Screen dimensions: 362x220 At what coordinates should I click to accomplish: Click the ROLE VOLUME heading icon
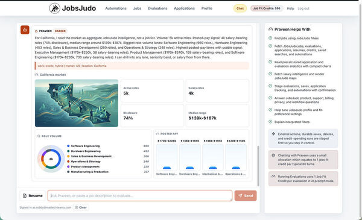pos(39,136)
